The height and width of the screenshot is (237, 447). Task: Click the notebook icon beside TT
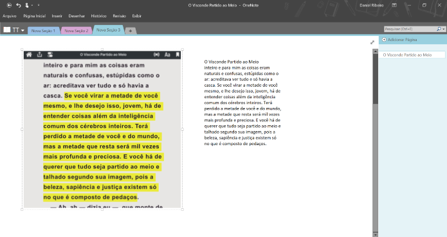(x=7, y=30)
